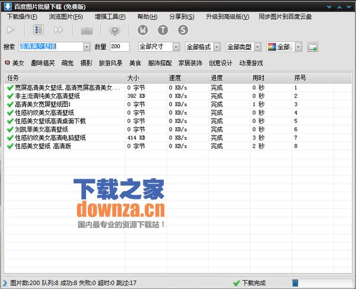Click the fast-forward double arrow icon
The height and width of the screenshot is (289, 356).
(x=58, y=30)
